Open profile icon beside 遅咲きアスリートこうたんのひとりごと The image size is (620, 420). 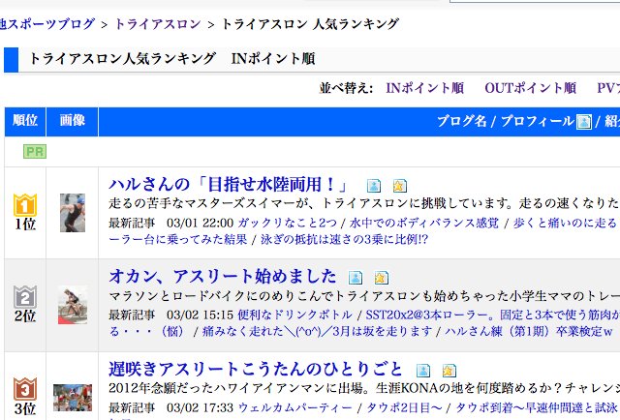(x=423, y=370)
